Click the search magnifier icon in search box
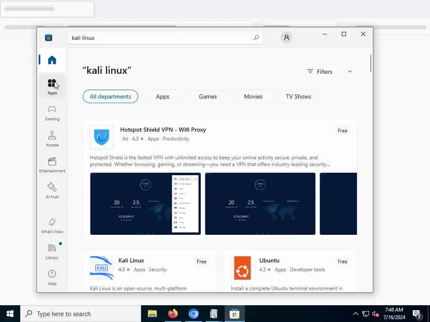The width and height of the screenshot is (430, 322). click(x=256, y=38)
